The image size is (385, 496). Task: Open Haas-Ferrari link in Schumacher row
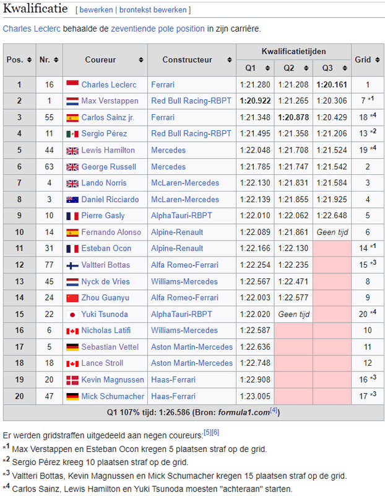point(173,396)
